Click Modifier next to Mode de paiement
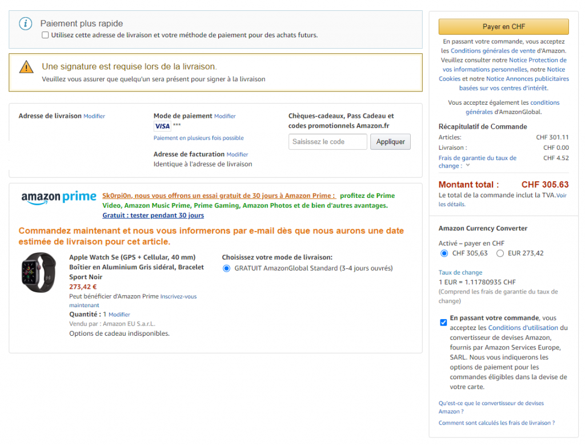The height and width of the screenshot is (445, 585). (x=225, y=116)
